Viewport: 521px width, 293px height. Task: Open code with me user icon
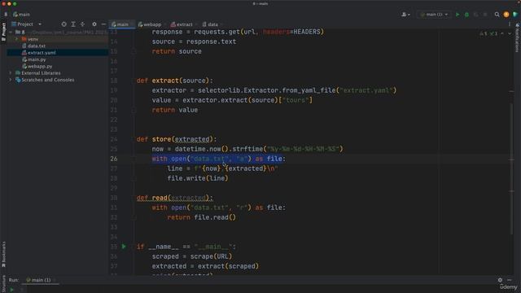[x=405, y=15]
